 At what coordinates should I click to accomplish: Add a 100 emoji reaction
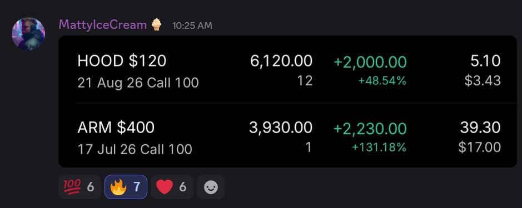point(79,187)
